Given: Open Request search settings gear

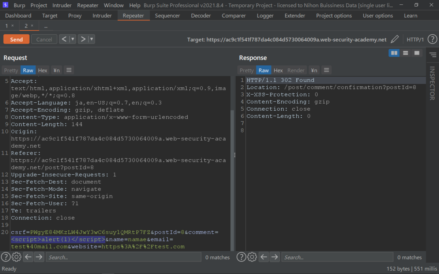Looking at the screenshot, I should pyautogui.click(x=16, y=257).
